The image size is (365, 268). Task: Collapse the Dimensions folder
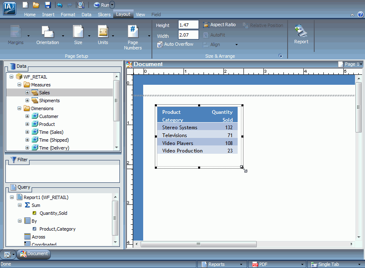tap(19, 108)
